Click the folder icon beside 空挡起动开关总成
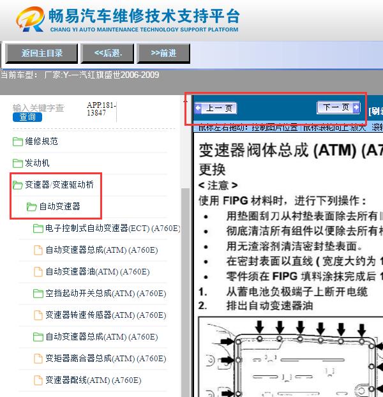Image resolution: width=383 pixels, height=397 pixels. pyautogui.click(x=38, y=294)
